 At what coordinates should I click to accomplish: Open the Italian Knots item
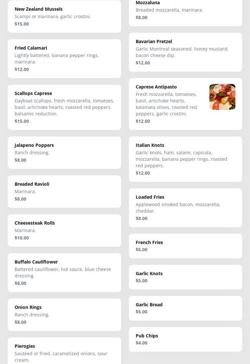[185, 159]
